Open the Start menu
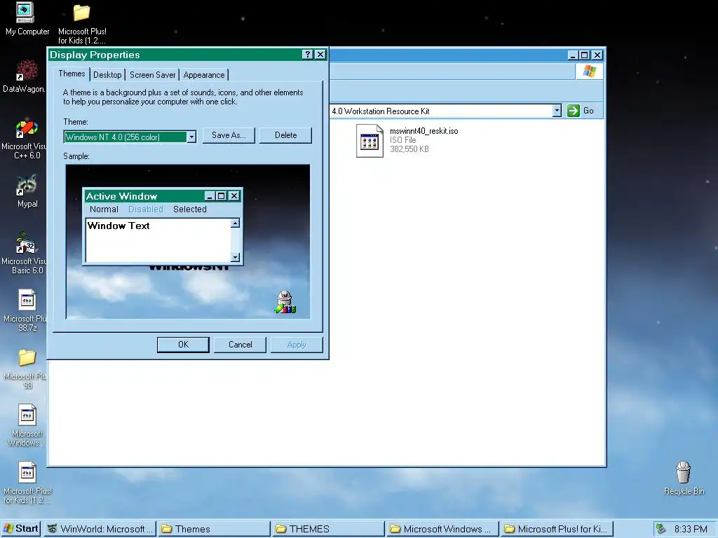The image size is (718, 538). (21, 529)
